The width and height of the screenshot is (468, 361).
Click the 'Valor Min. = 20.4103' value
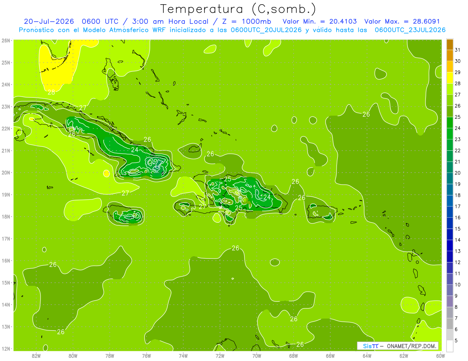point(319,21)
